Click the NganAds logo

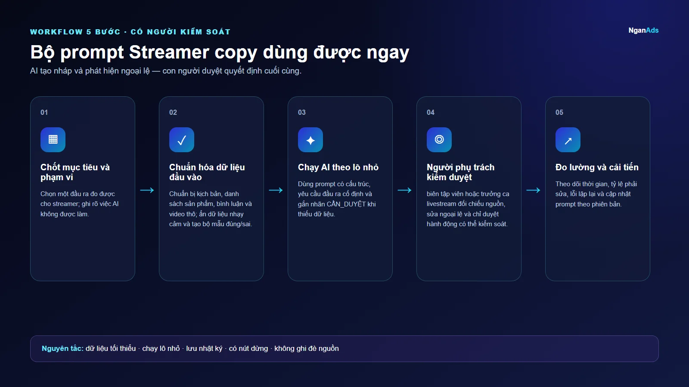pyautogui.click(x=643, y=30)
